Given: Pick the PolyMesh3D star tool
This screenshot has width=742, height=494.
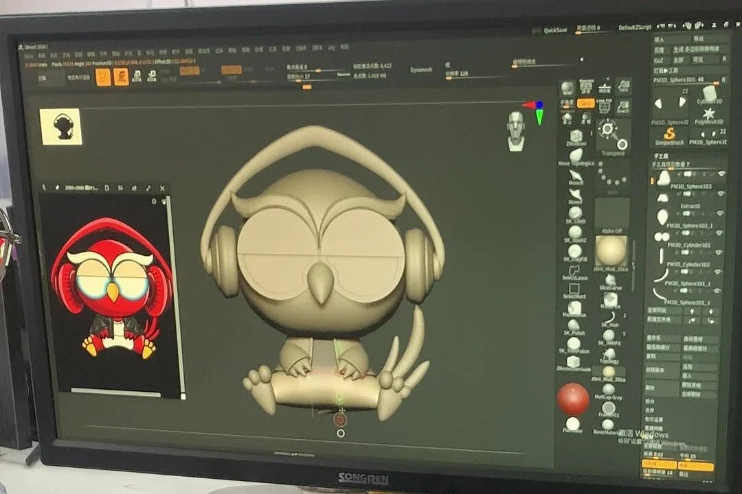Looking at the screenshot, I should pos(708,114).
